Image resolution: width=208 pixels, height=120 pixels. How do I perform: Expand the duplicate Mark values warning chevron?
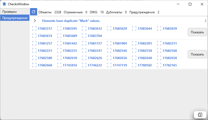click(35, 21)
